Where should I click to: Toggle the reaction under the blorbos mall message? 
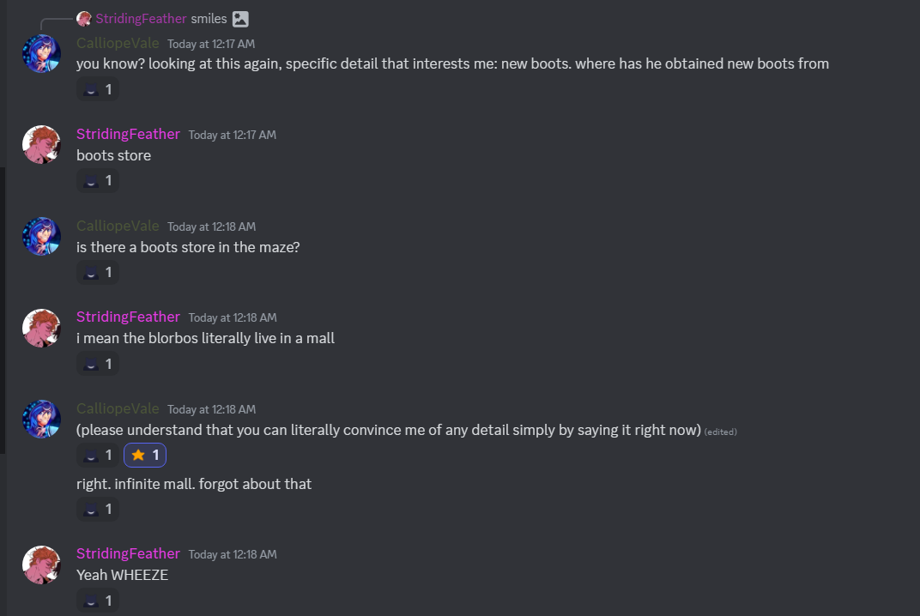pos(98,364)
